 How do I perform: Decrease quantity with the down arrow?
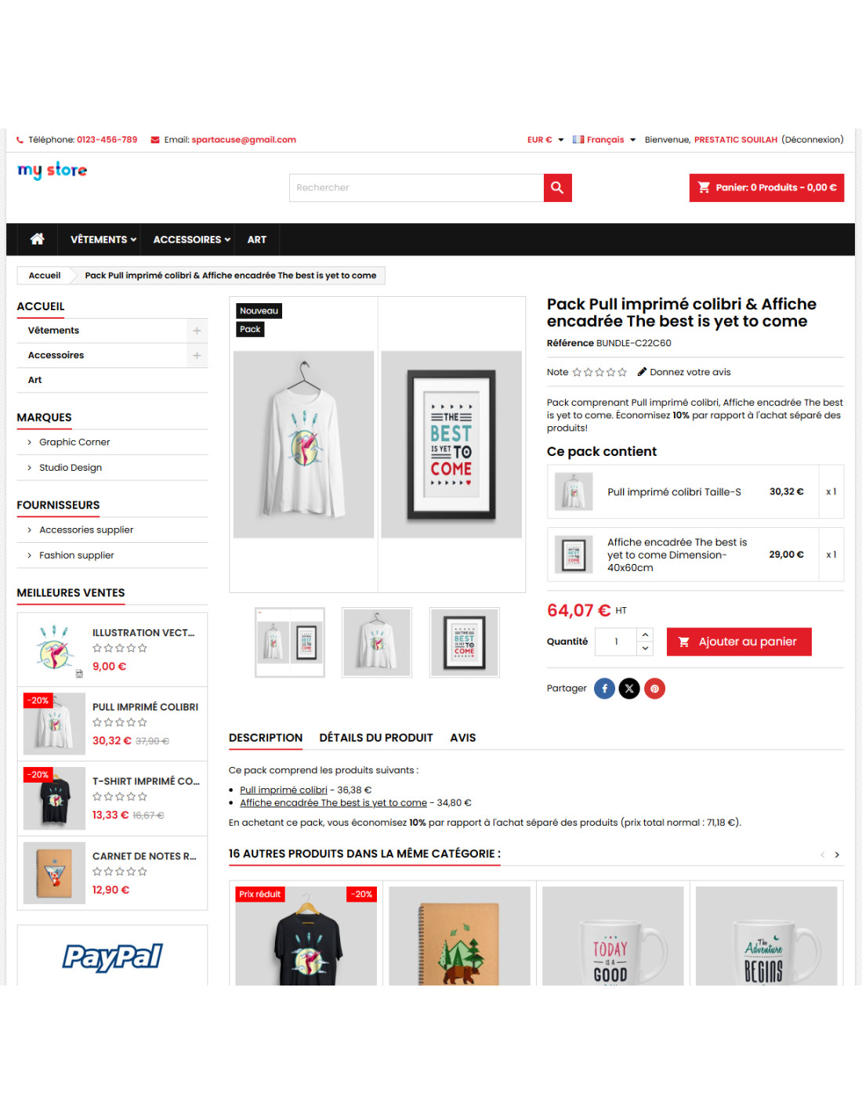pos(645,649)
